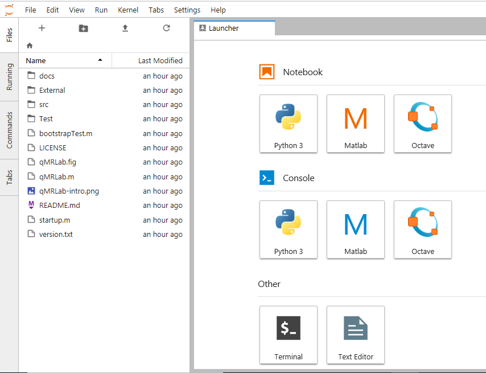
Task: Select bootstrapTest.m file
Action: click(x=104, y=133)
